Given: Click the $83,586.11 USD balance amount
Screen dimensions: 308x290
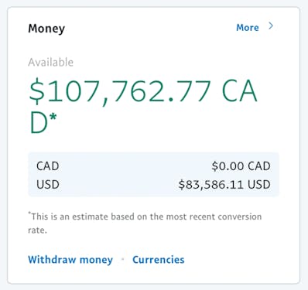Looking at the screenshot, I should pos(224,185).
